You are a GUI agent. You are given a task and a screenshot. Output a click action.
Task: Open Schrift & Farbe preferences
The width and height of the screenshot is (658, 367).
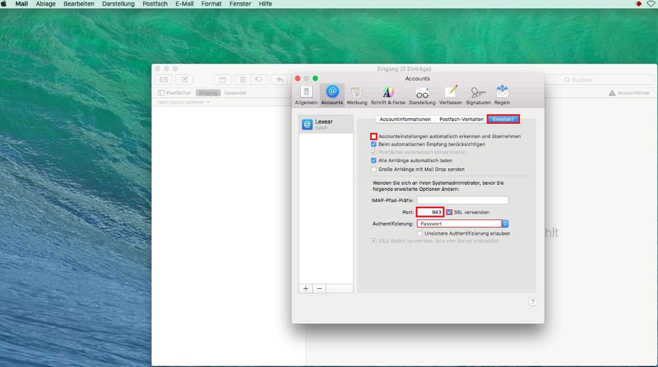[388, 95]
